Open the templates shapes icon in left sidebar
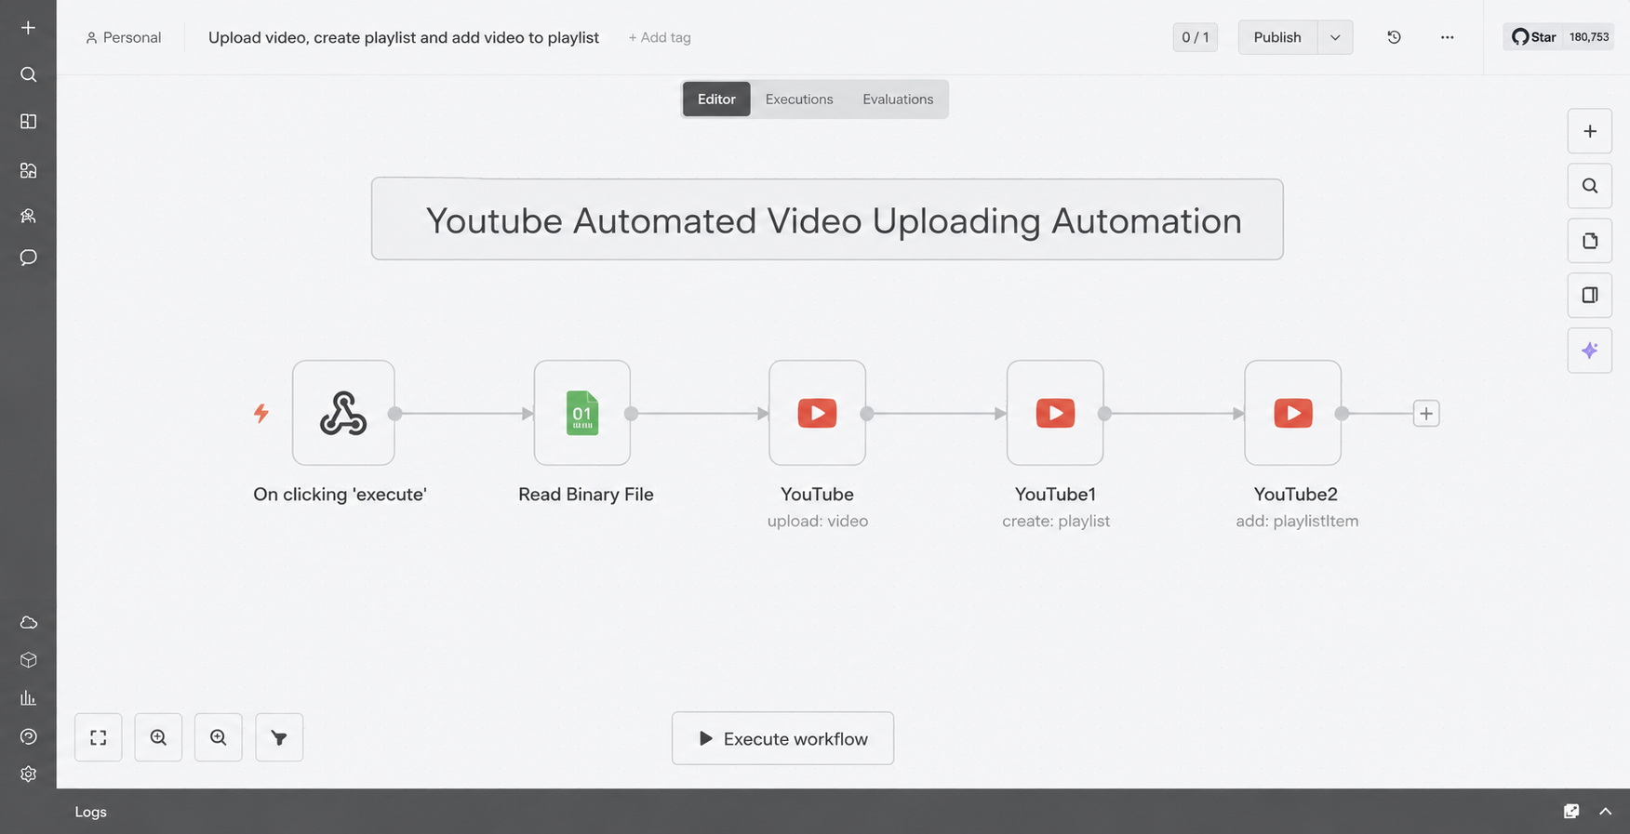 click(28, 170)
